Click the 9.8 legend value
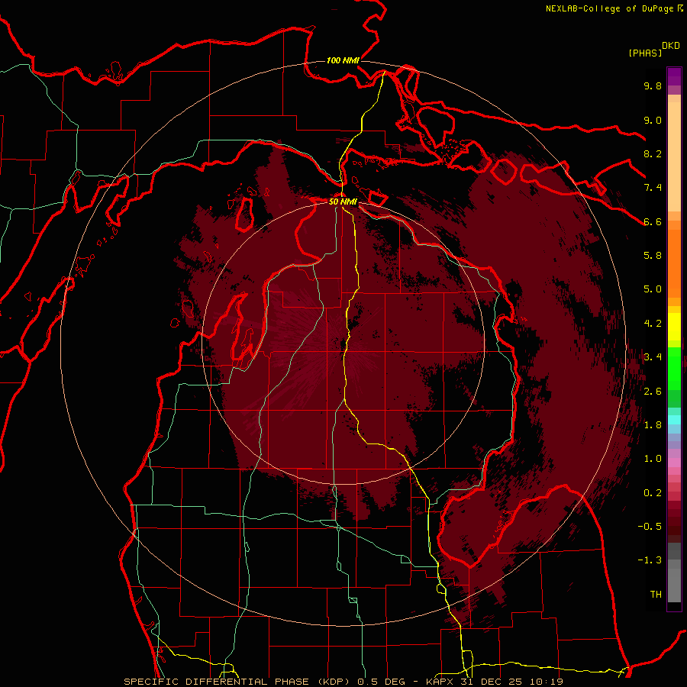 click(653, 85)
